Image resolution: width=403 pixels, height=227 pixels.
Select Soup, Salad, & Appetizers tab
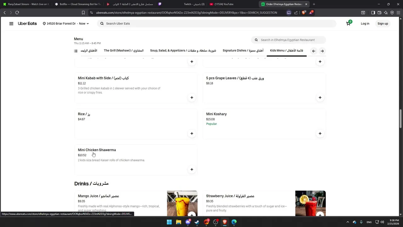pyautogui.click(x=183, y=50)
